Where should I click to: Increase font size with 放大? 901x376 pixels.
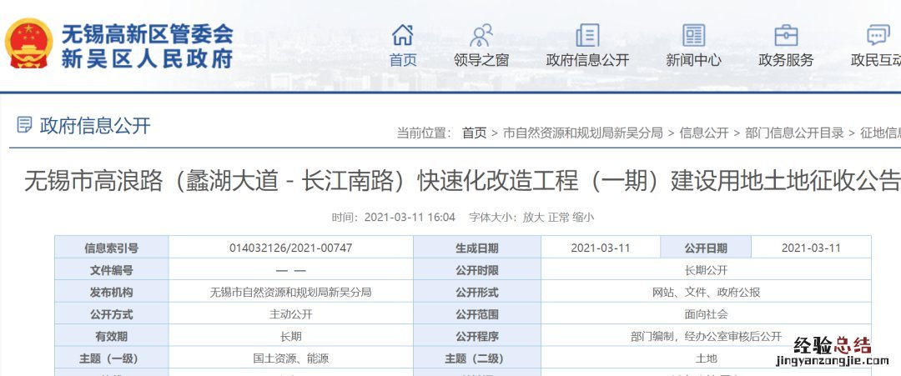[533, 217]
